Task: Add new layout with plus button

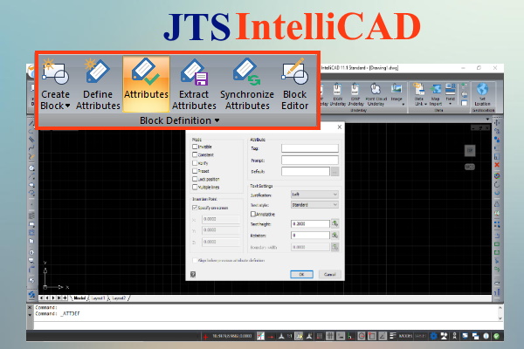Action: pyautogui.click(x=65, y=298)
